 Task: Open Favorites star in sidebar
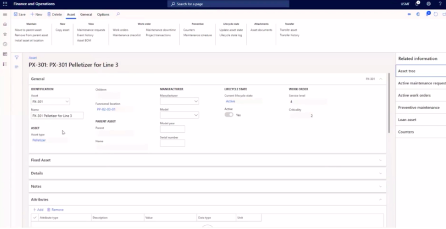(5, 34)
